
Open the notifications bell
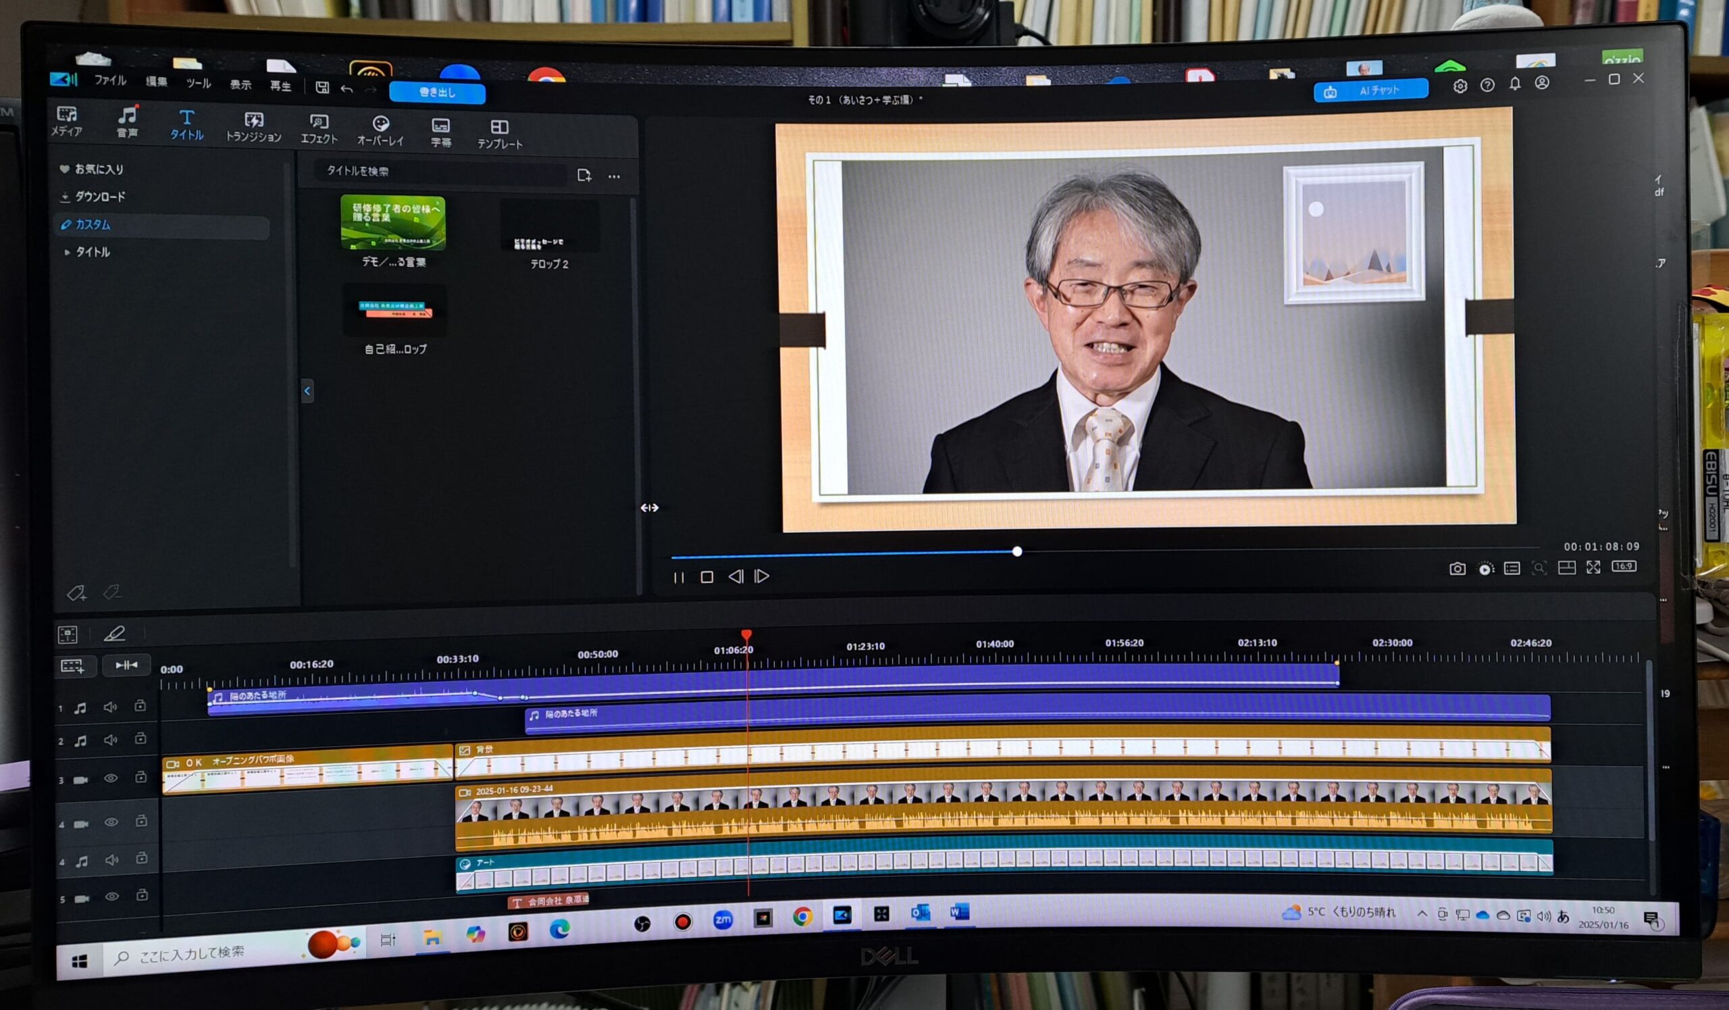click(x=1515, y=84)
